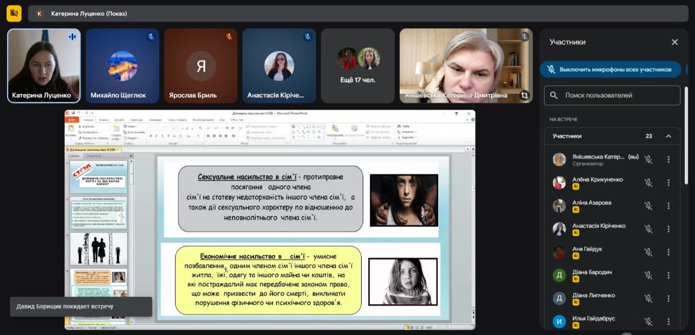This screenshot has height=335, width=695.
Task: Open the three-dot menu for Аня Гайдук
Action: (x=668, y=252)
